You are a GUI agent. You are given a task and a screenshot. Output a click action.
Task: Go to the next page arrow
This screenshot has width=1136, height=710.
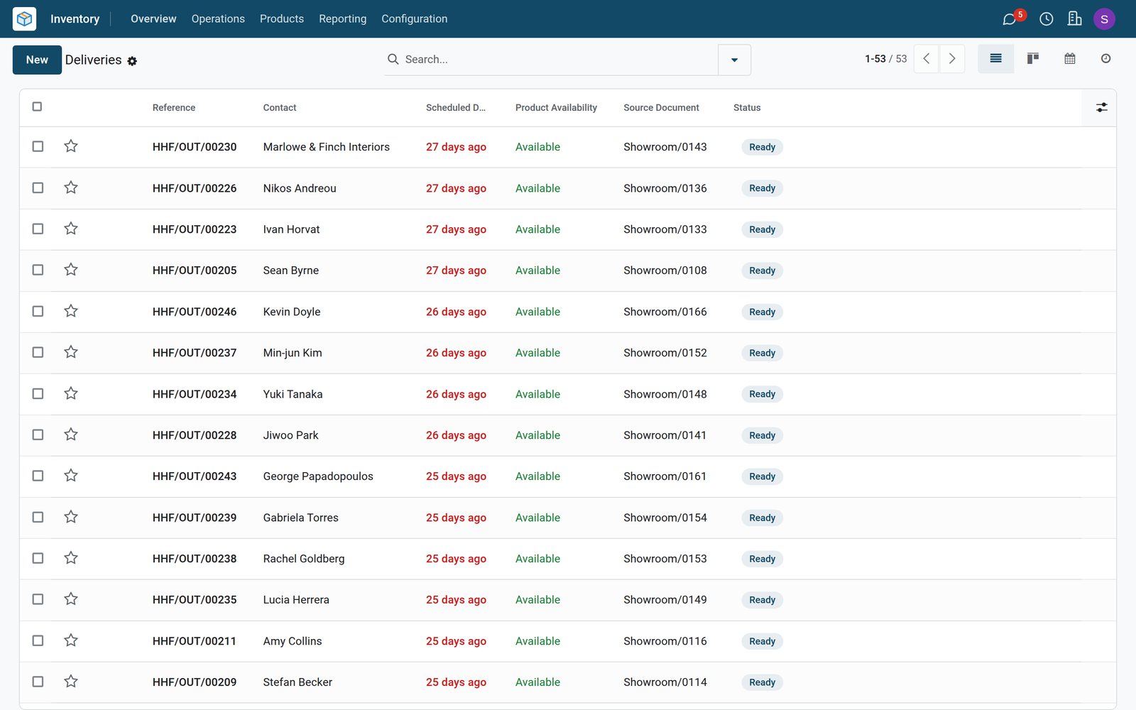click(952, 59)
